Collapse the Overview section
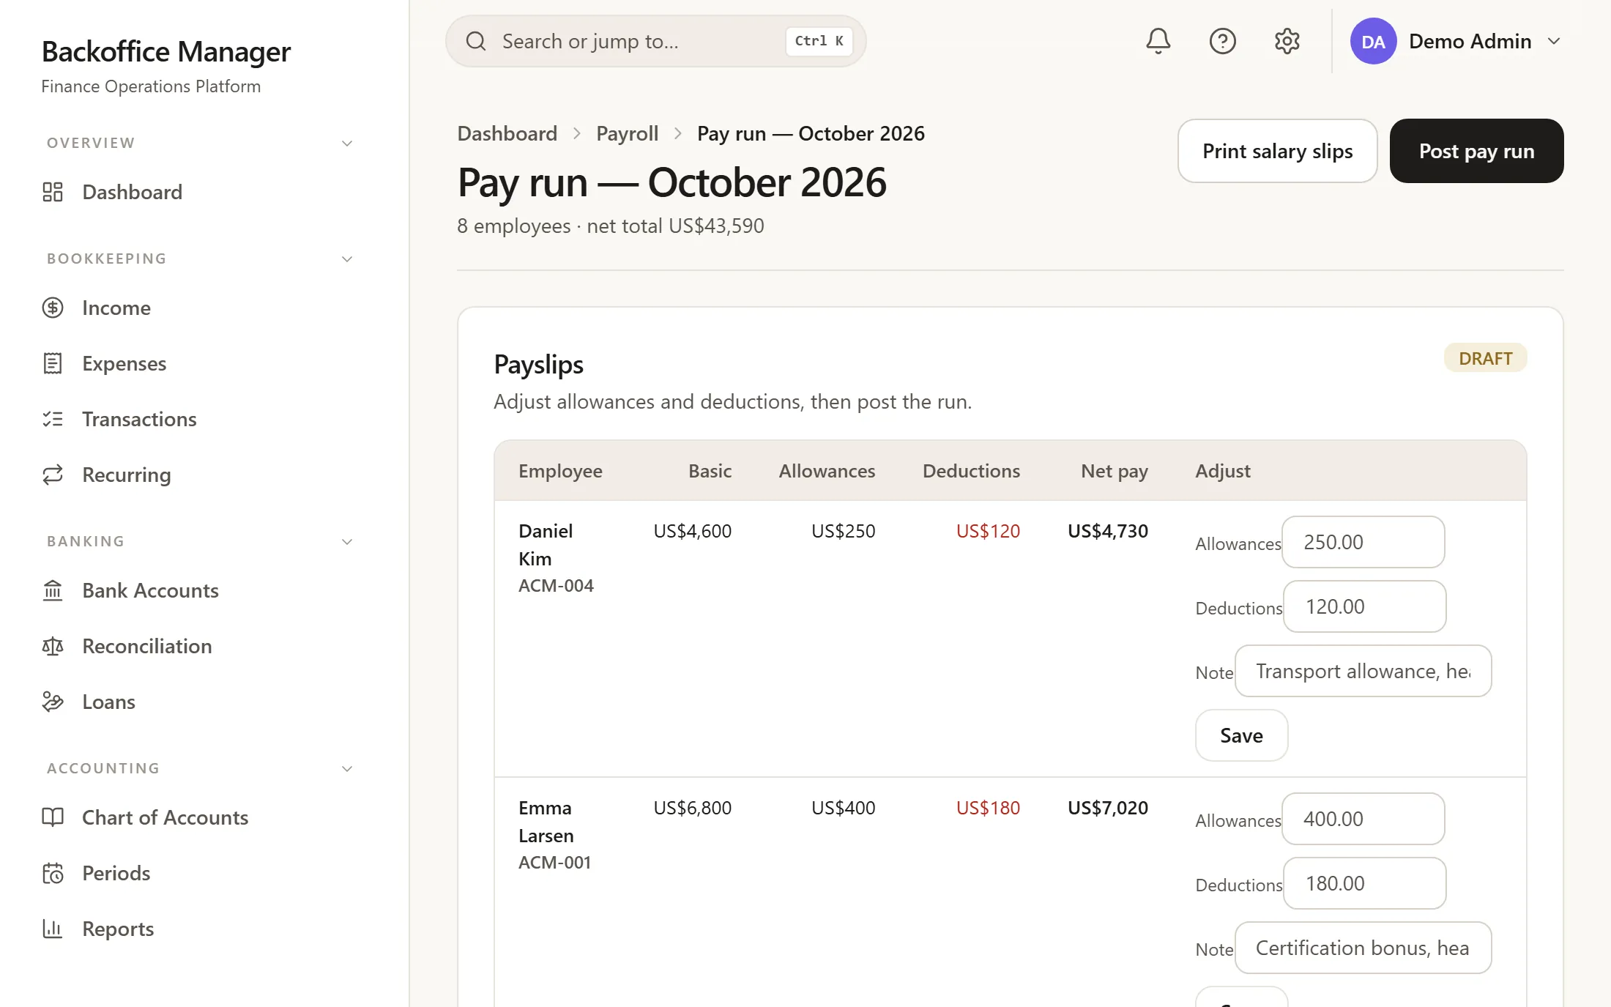Screen dimensions: 1611x1007 [x=347, y=144]
